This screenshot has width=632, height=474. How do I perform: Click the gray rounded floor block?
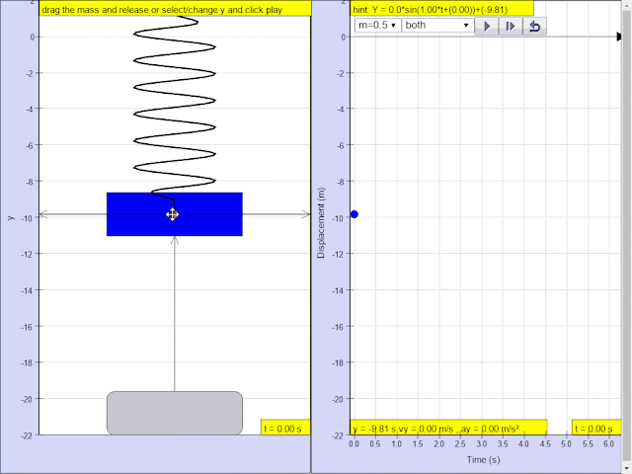tap(175, 413)
